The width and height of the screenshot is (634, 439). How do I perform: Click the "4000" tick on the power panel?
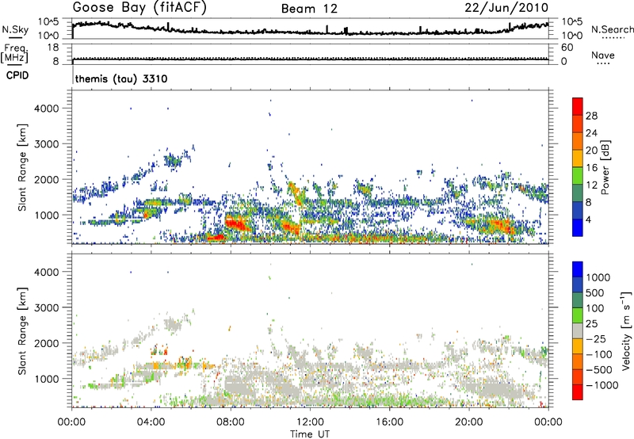(47, 109)
